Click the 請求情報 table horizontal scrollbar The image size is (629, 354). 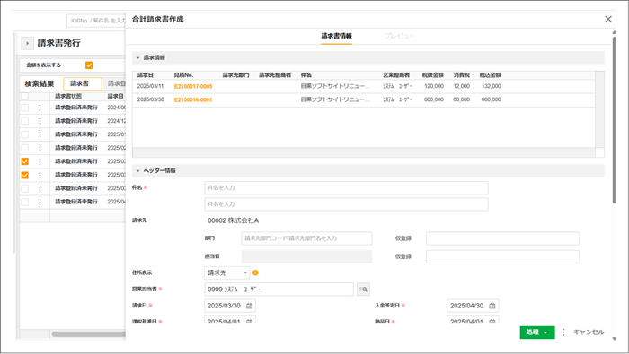(x=364, y=152)
